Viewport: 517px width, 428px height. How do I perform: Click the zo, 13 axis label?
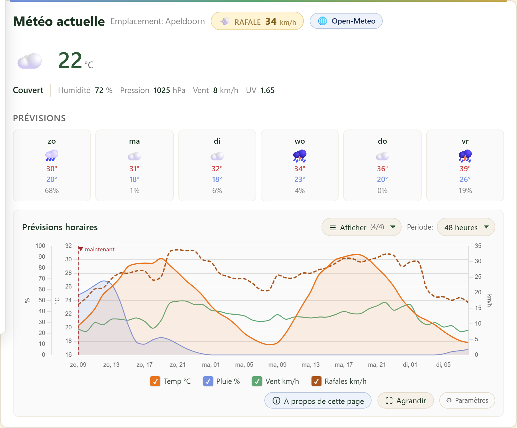click(111, 365)
